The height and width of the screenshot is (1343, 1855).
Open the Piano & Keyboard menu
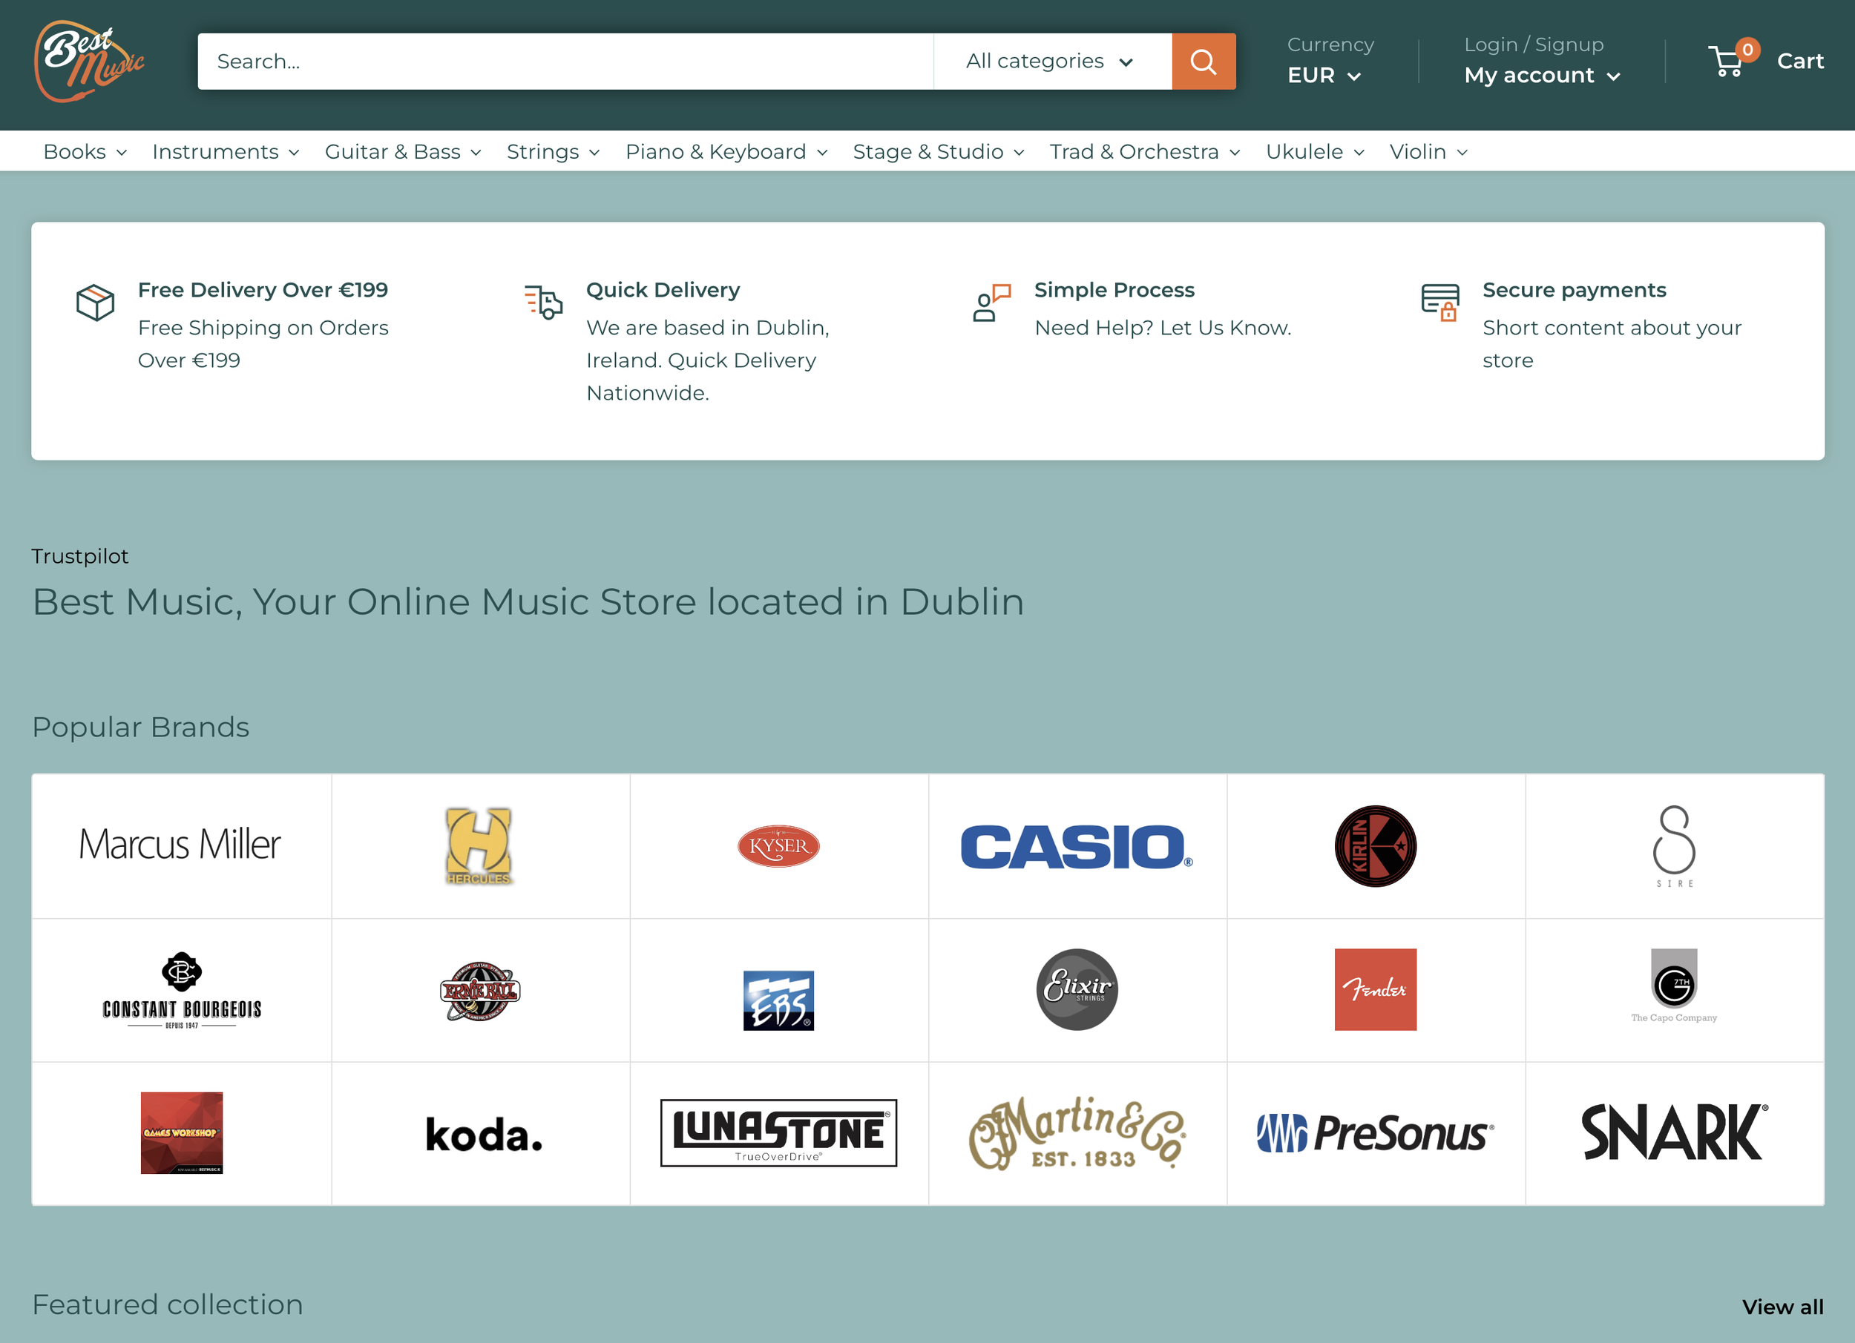click(726, 152)
